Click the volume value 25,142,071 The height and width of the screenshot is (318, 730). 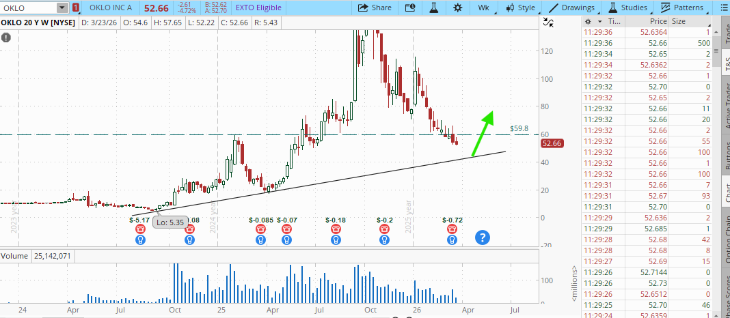53,256
